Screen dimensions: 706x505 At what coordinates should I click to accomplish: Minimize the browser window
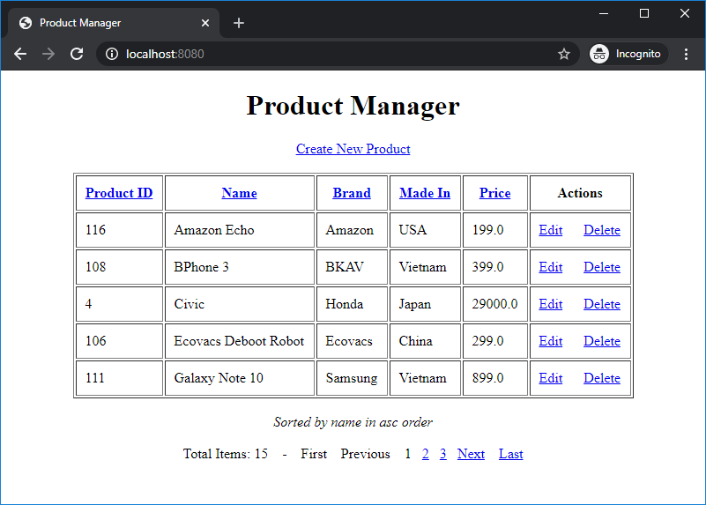point(604,13)
